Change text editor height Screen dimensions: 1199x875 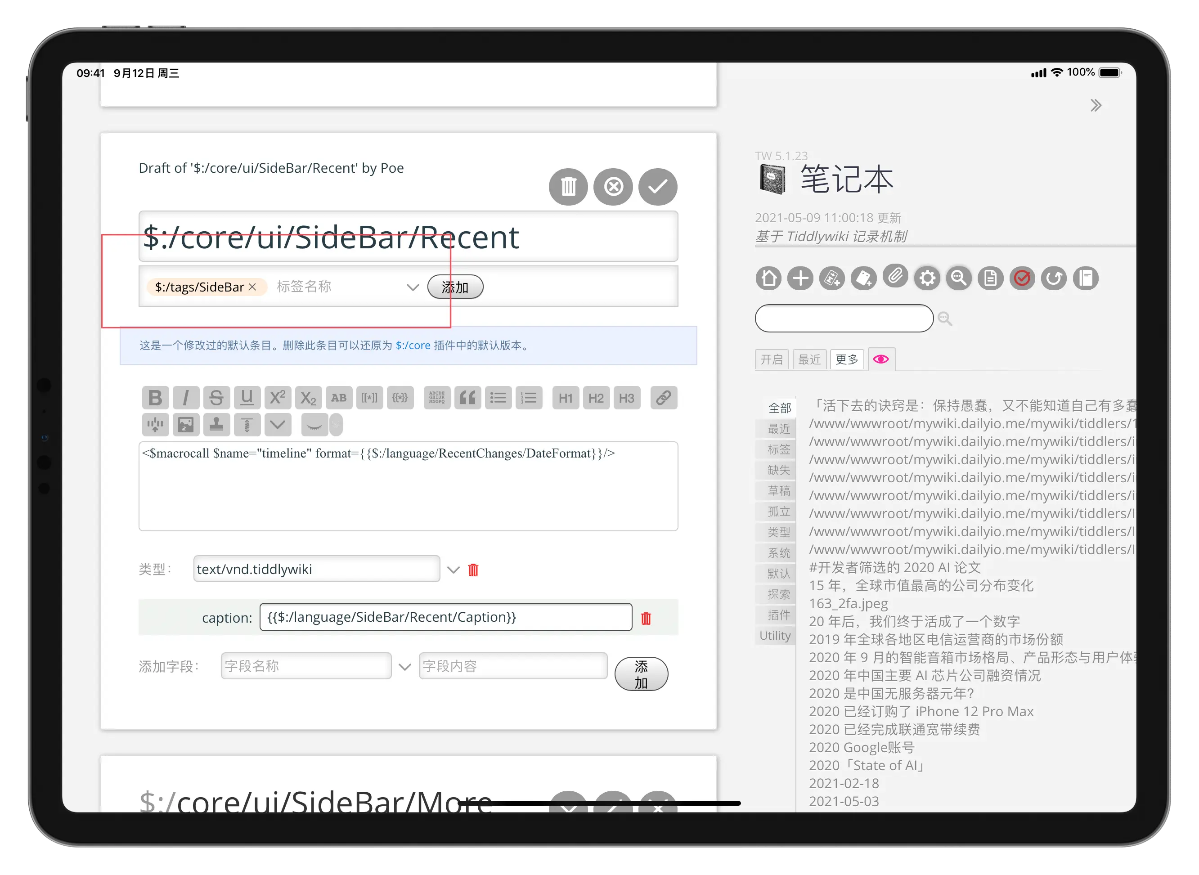coord(247,425)
